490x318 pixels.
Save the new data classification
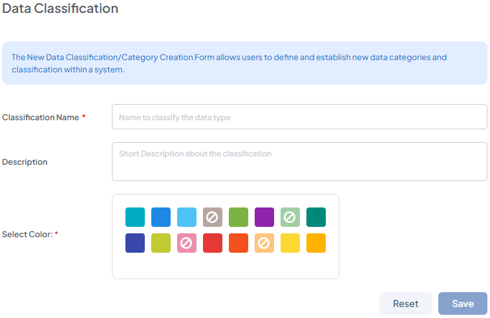click(462, 304)
